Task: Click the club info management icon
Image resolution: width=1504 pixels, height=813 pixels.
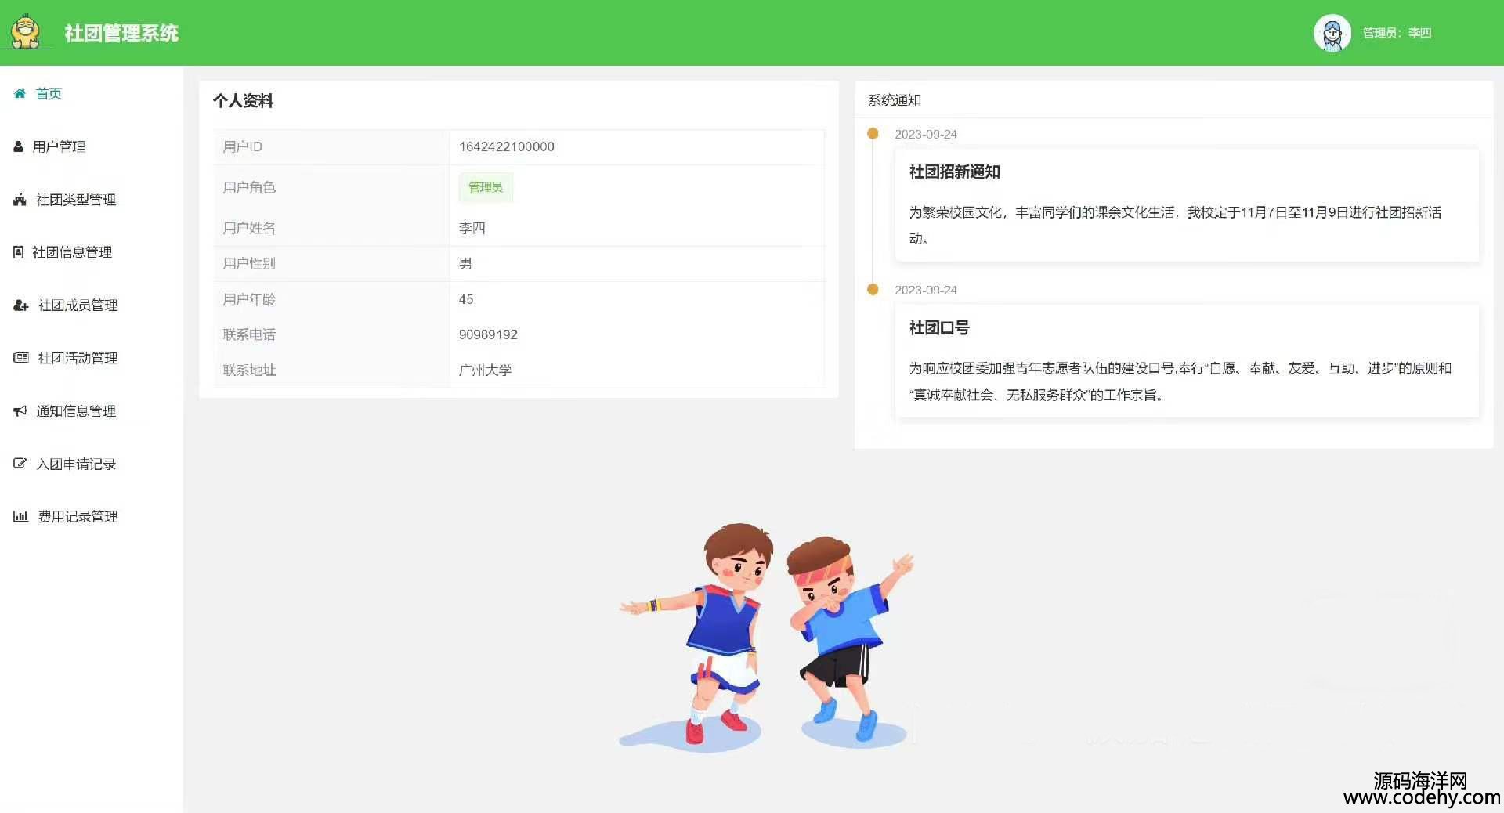Action: [19, 252]
